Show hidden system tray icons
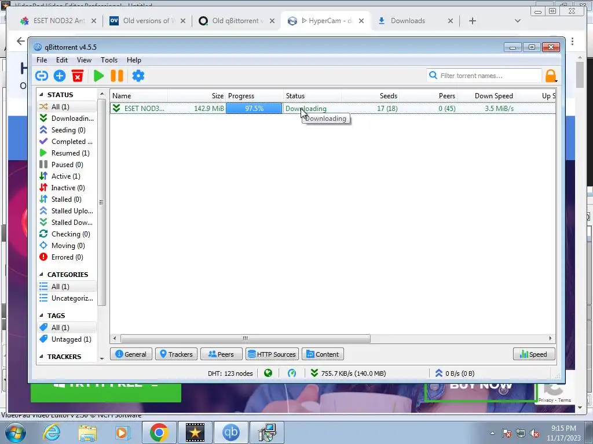 [492, 433]
